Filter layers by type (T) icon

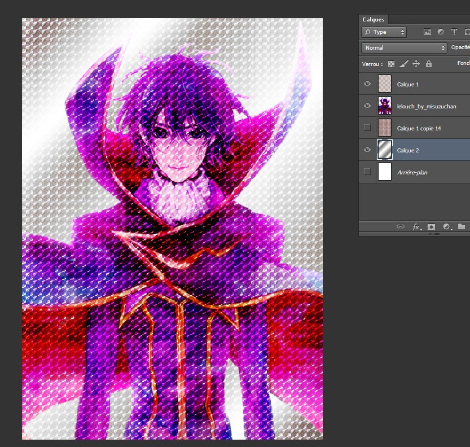[454, 32]
